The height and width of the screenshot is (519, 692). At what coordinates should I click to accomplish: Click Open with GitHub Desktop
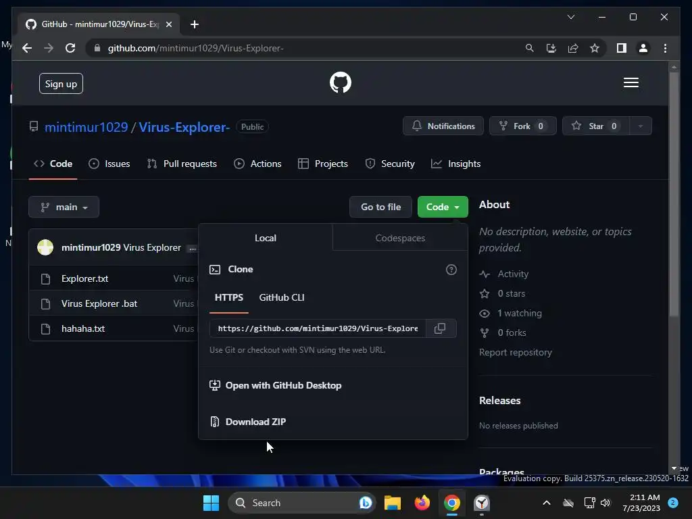point(276,385)
